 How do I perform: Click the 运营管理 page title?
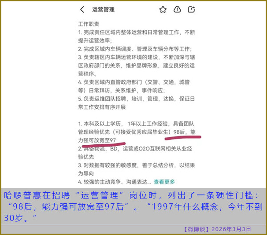pos(103,10)
